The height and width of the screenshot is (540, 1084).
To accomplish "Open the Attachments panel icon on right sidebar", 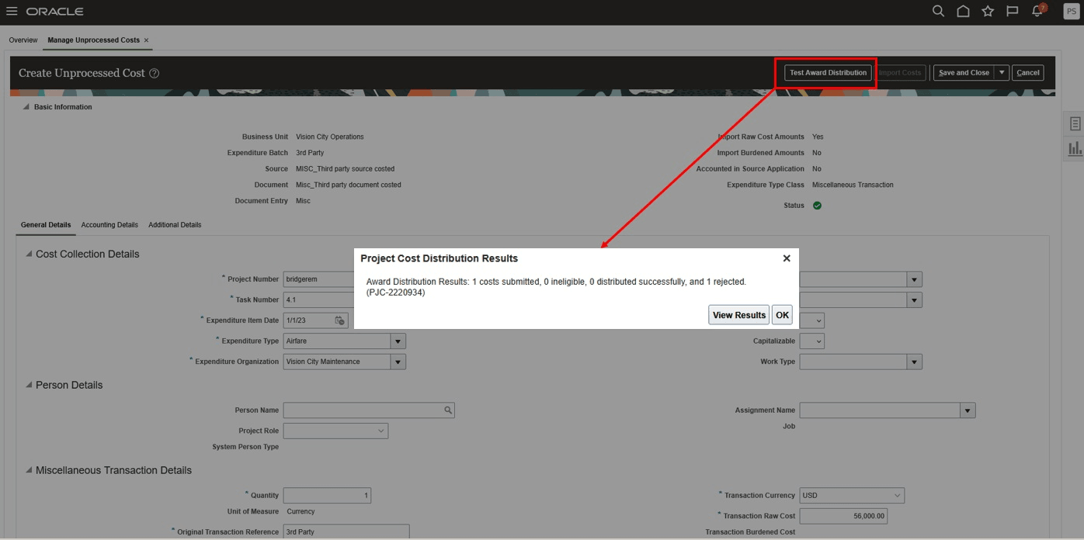I will pyautogui.click(x=1075, y=123).
